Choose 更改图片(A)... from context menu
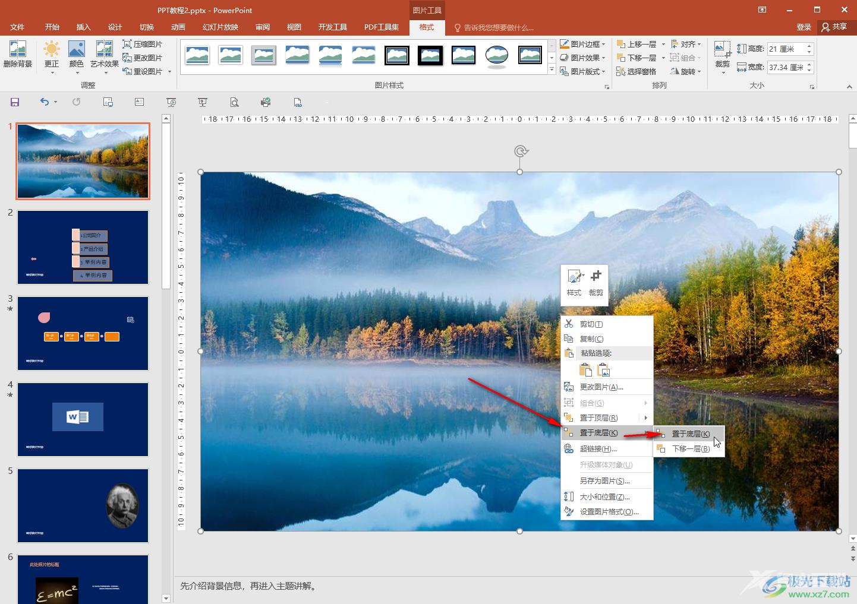857x604 pixels. point(607,387)
